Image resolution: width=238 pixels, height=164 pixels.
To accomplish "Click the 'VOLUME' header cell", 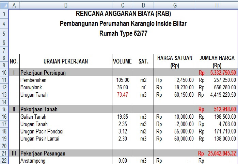I will click(123, 61).
